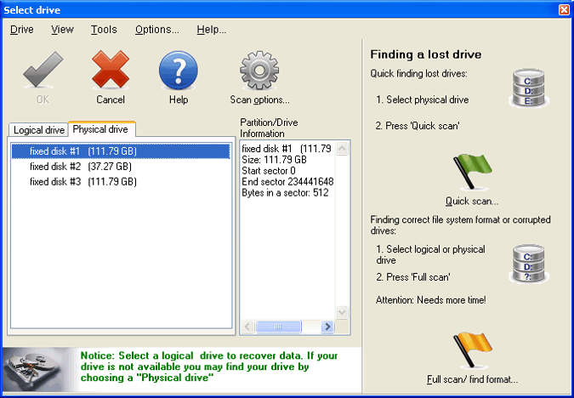Open the Tools menu
Viewport: 574px width, 398px height.
[104, 30]
